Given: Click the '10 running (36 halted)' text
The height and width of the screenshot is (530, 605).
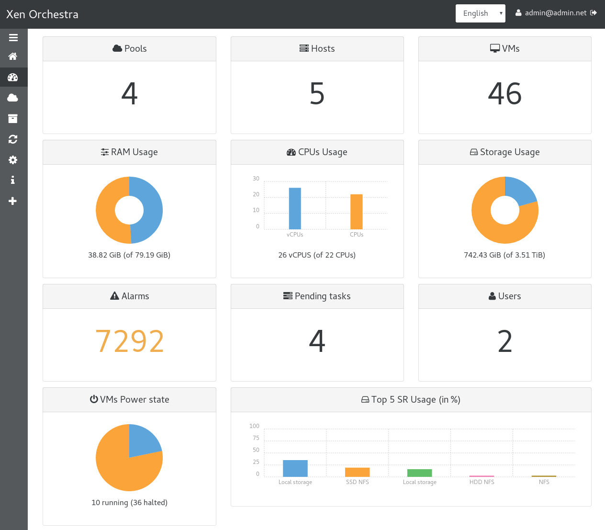Looking at the screenshot, I should tap(130, 503).
